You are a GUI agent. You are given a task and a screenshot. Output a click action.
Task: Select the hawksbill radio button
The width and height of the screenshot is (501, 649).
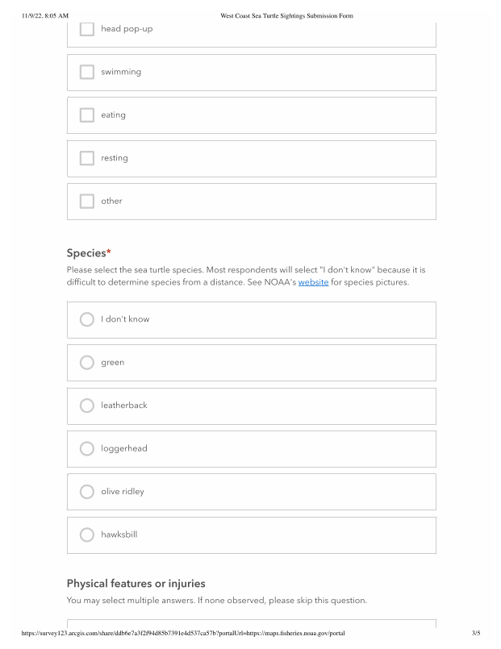click(x=87, y=535)
